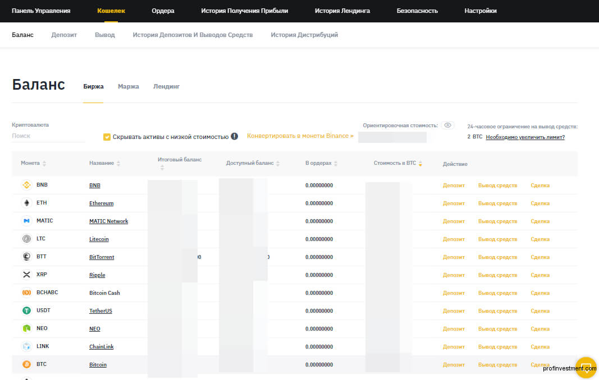599x380 pixels.
Task: Click the BCHABC coin icon
Action: tap(26, 293)
